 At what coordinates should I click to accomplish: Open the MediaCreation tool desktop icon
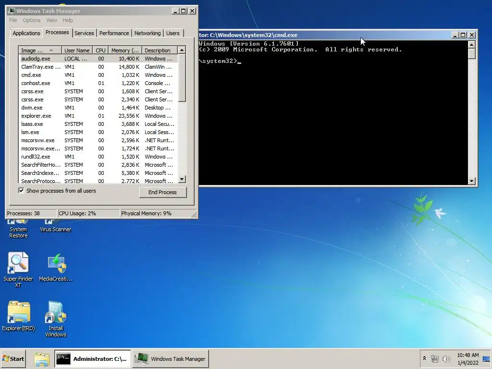56,267
